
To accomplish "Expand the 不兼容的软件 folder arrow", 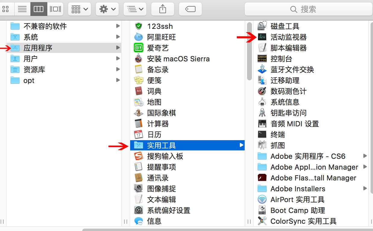I will [x=118, y=26].
